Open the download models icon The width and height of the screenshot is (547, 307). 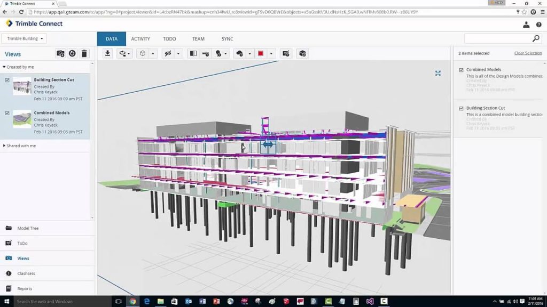point(107,53)
